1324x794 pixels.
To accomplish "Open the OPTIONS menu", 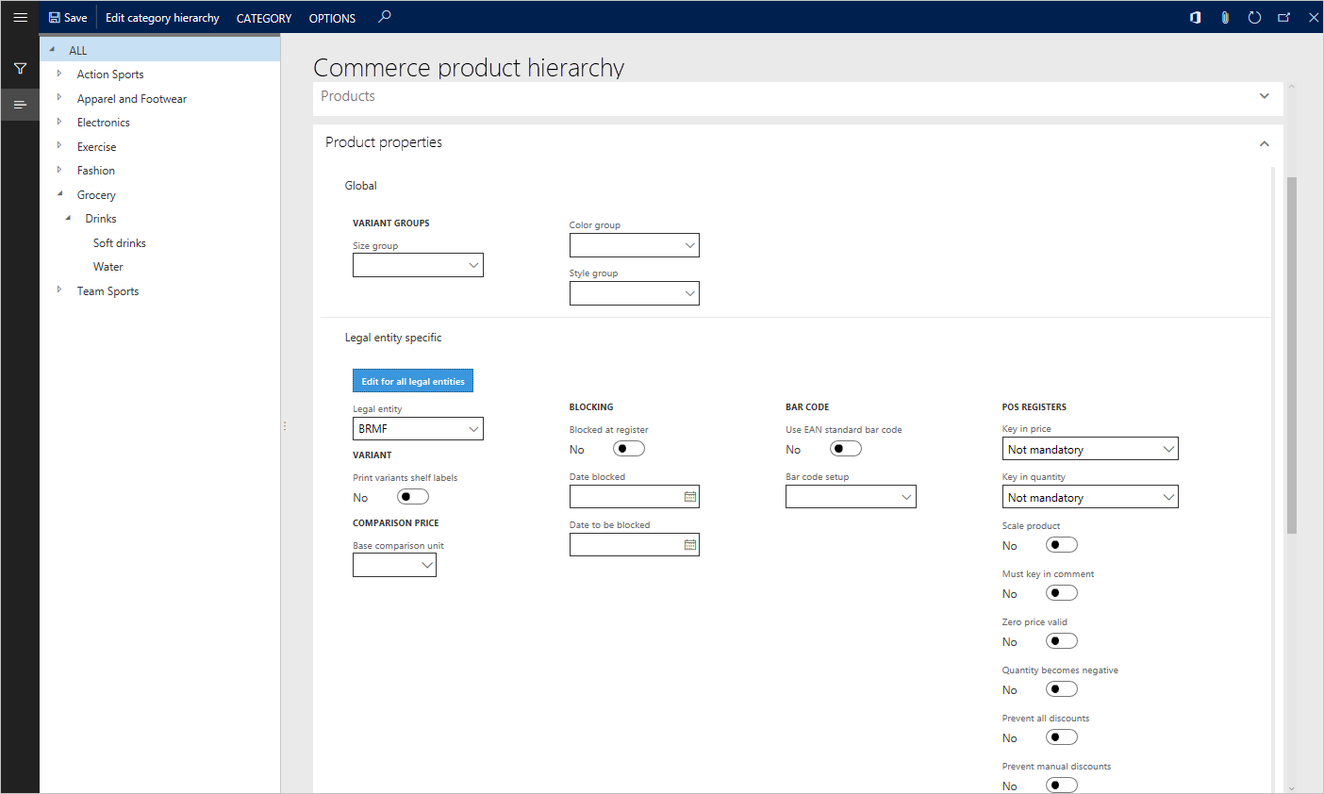I will coord(332,17).
